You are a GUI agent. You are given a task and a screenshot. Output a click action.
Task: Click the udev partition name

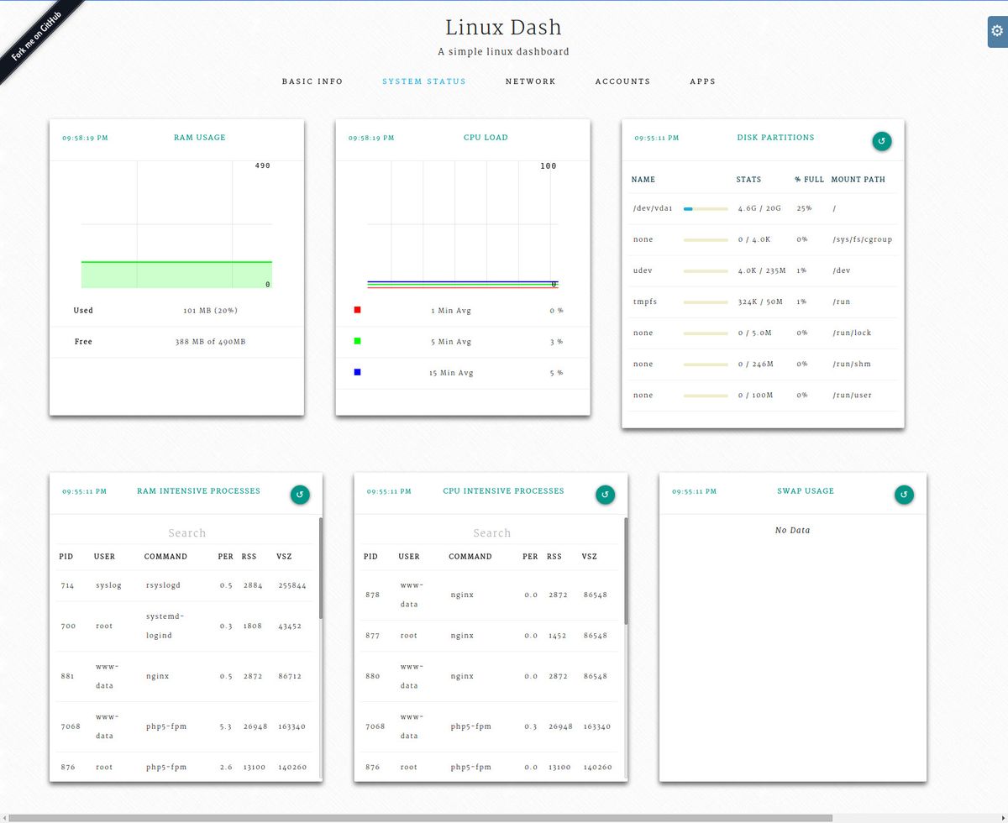coord(643,270)
